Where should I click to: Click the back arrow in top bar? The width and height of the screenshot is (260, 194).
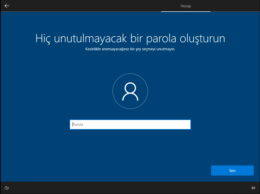(7, 6)
